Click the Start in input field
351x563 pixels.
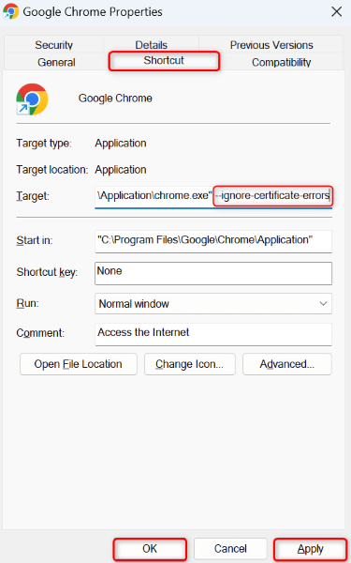coord(213,241)
